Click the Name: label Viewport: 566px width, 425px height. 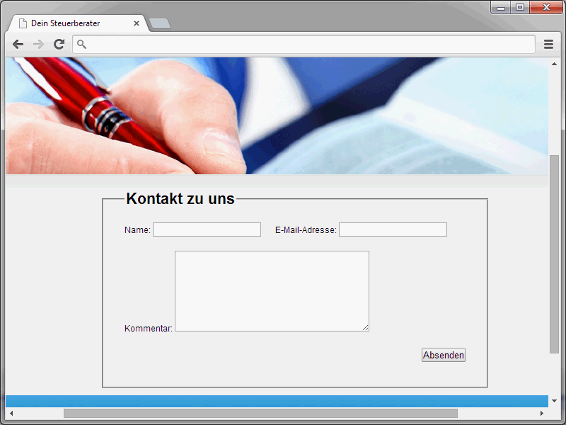coord(137,230)
